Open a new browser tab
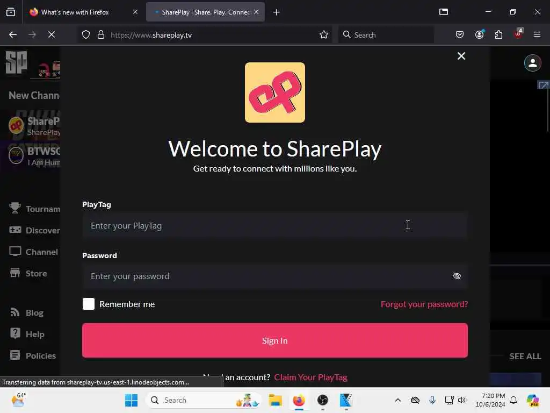 click(277, 12)
